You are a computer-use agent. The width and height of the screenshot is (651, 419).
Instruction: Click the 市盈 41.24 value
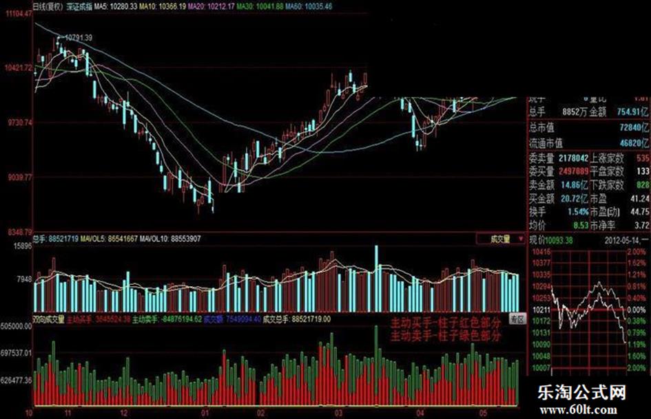619,199
